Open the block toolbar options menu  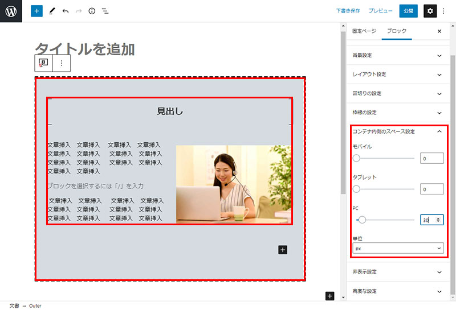[62, 63]
